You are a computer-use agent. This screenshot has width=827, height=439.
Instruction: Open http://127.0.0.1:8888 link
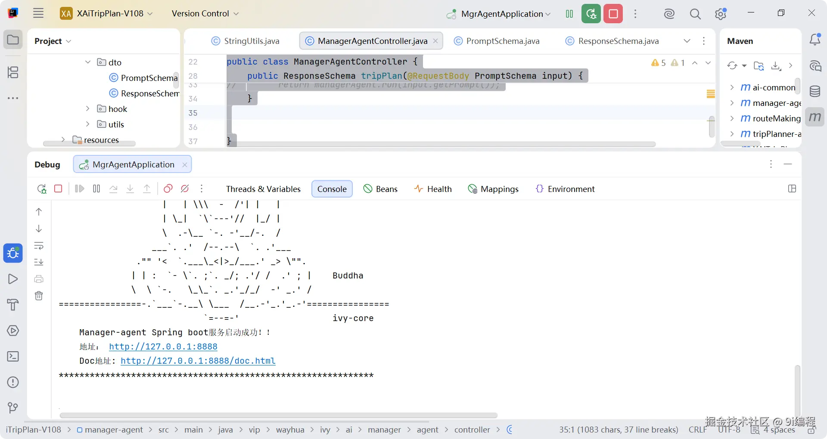[163, 346]
